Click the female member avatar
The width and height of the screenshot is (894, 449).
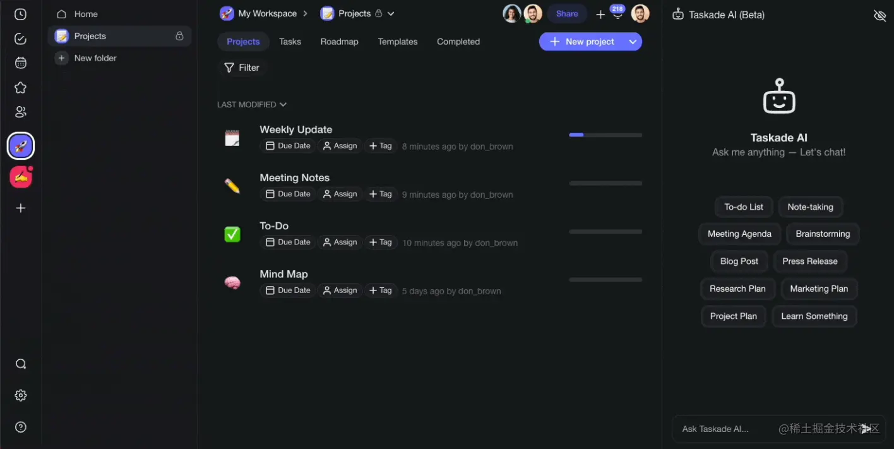coord(512,13)
